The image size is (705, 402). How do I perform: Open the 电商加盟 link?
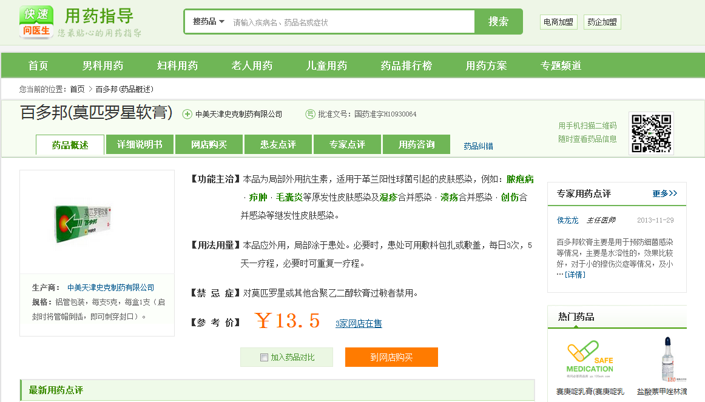[558, 22]
